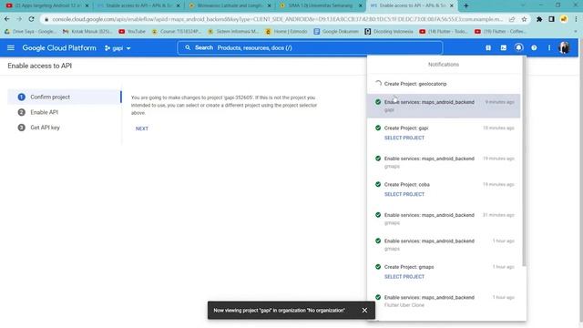Click SELECT PROJECT under Create Project: gapi
This screenshot has height=328, width=583.
404,138
